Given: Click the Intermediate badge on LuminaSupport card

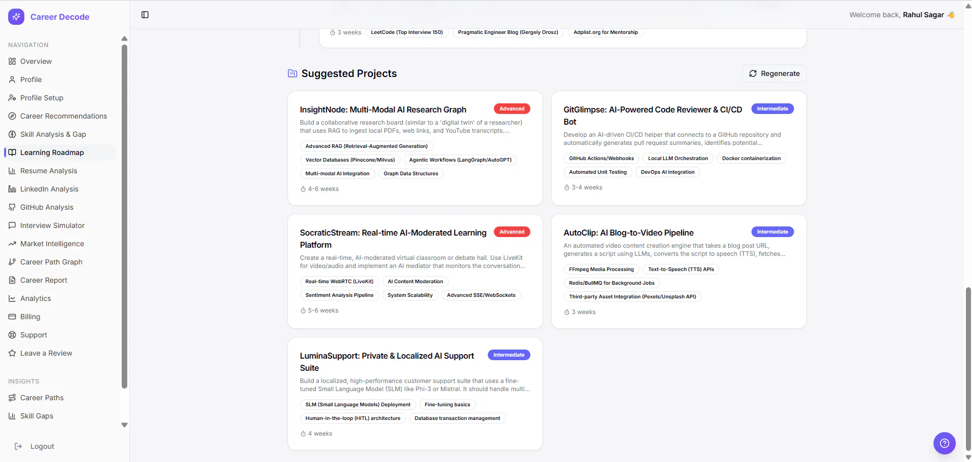Looking at the screenshot, I should 509,355.
